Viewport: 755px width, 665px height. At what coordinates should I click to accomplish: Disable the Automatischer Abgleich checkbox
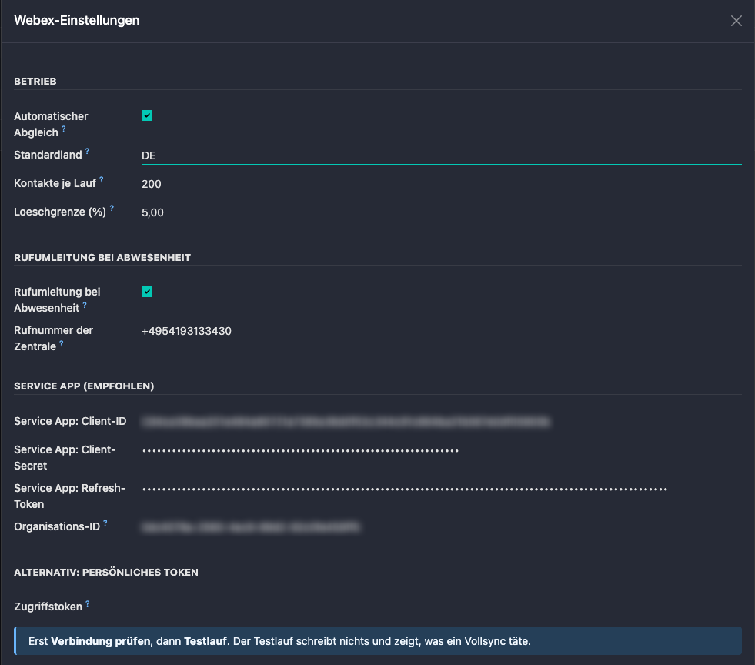[x=147, y=115]
